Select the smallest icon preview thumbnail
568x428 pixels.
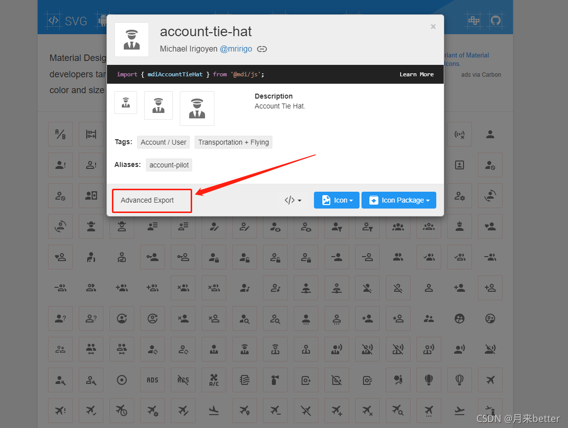126,103
